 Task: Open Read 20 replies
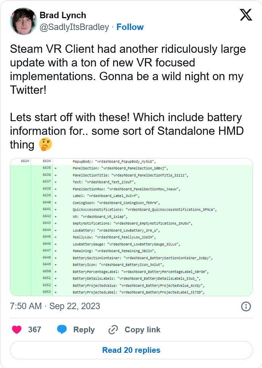coord(131,350)
